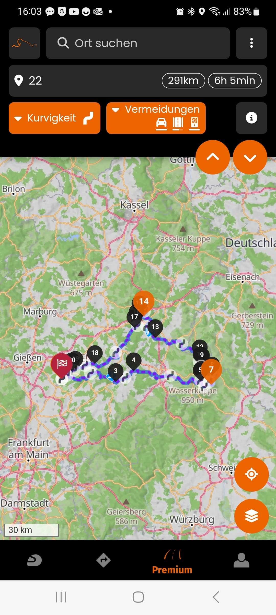Open the map layers selector
Screen dimensions: 276x615
(251, 516)
